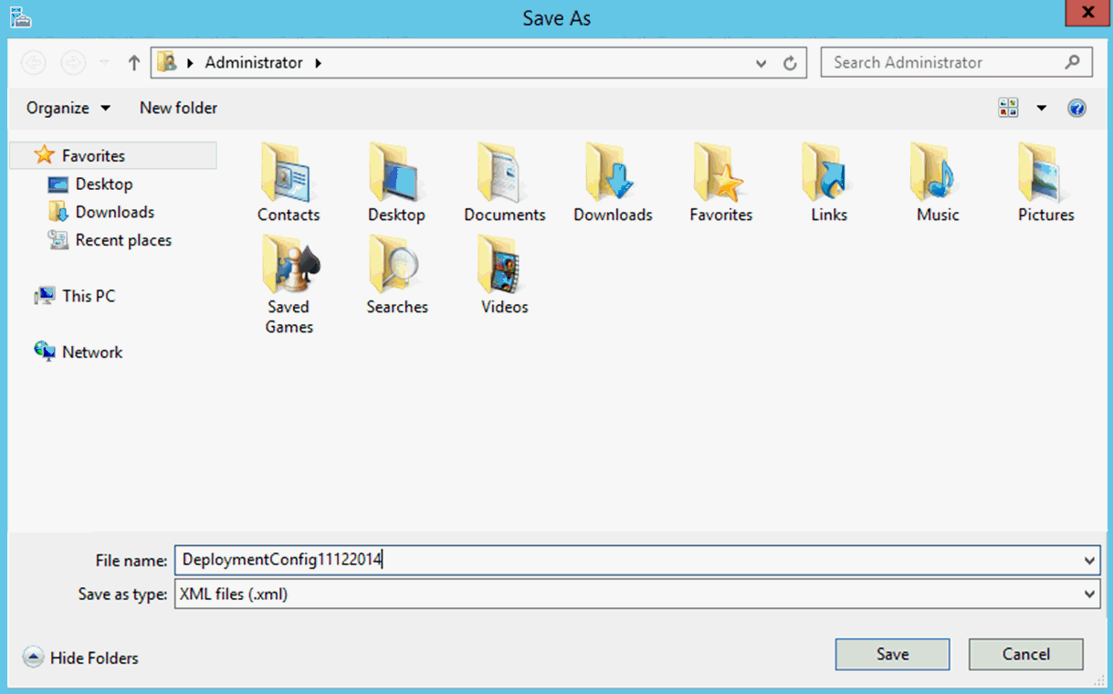Image resolution: width=1113 pixels, height=694 pixels.
Task: Expand the address bar history dropdown
Action: 761,63
